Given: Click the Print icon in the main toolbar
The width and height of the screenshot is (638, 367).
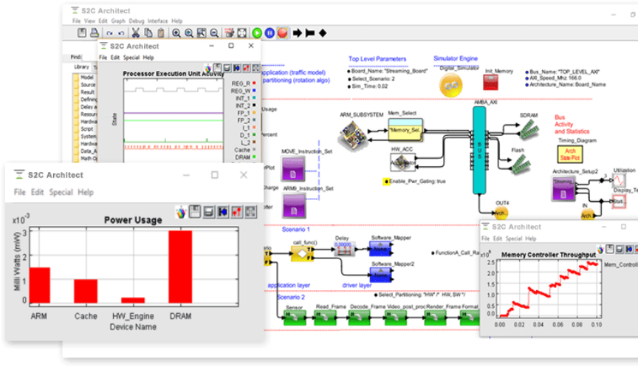Looking at the screenshot, I should pos(94,33).
